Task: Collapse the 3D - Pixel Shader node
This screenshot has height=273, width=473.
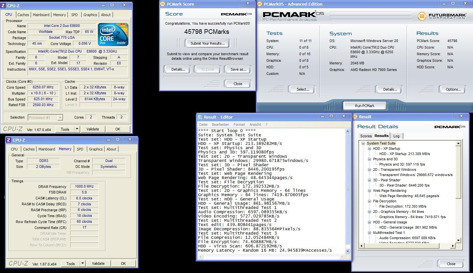Action: click(x=369, y=180)
